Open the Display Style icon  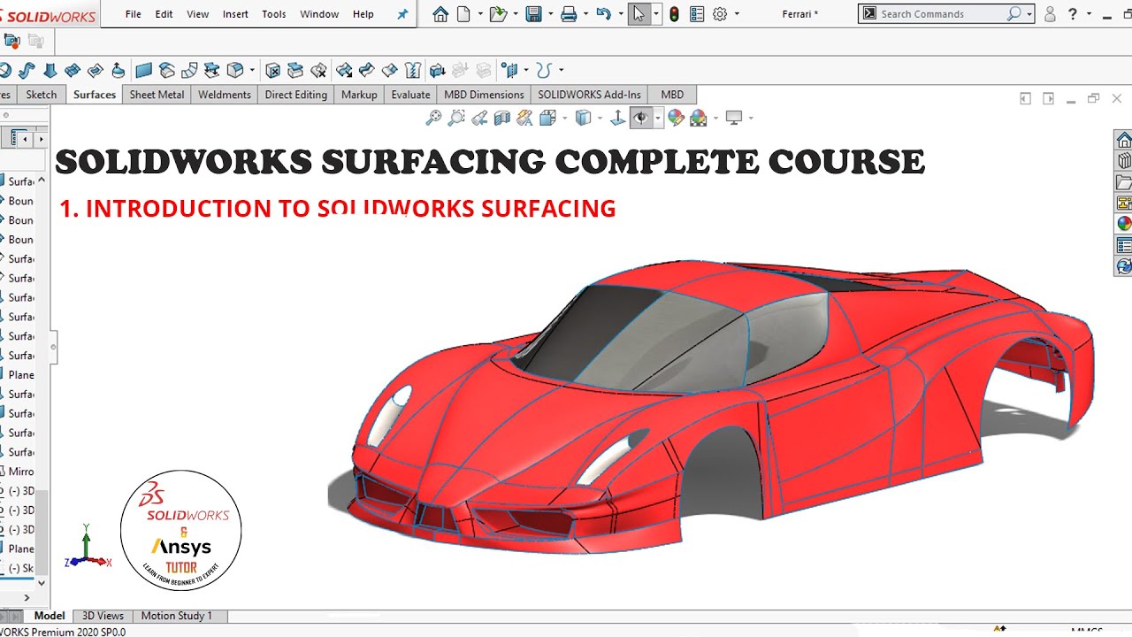(x=583, y=118)
